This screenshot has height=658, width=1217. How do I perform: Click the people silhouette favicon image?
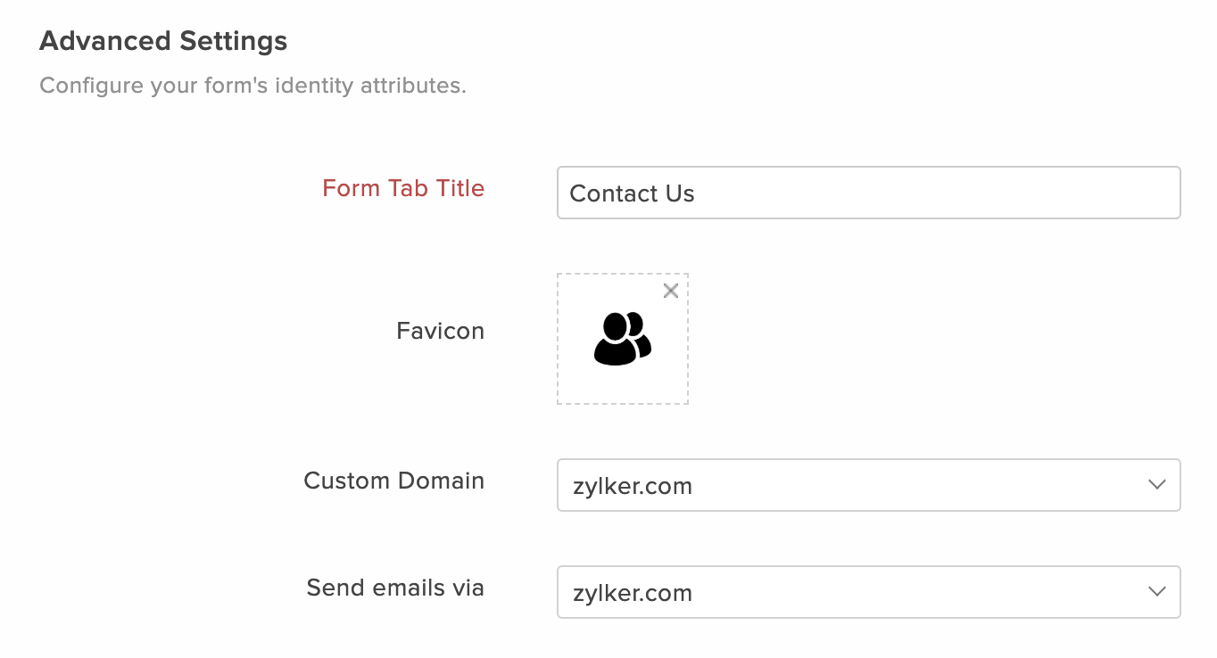(623, 339)
